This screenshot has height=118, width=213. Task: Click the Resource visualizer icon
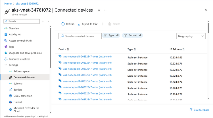(6, 59)
